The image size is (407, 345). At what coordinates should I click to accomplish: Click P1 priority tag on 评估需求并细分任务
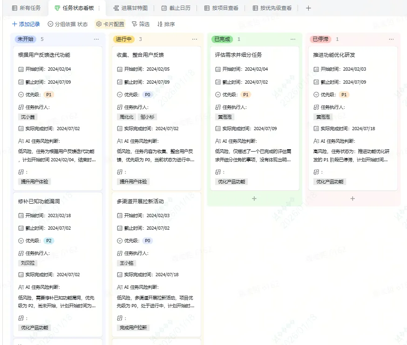245,94
